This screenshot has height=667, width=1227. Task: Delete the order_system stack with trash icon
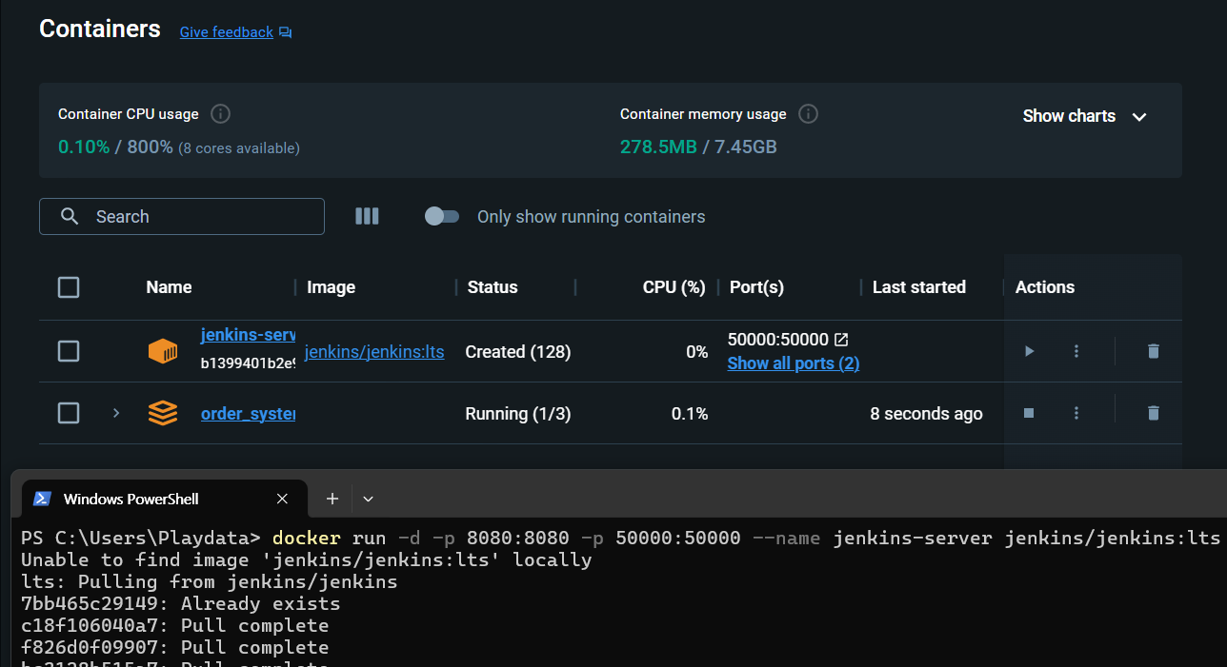tap(1154, 413)
